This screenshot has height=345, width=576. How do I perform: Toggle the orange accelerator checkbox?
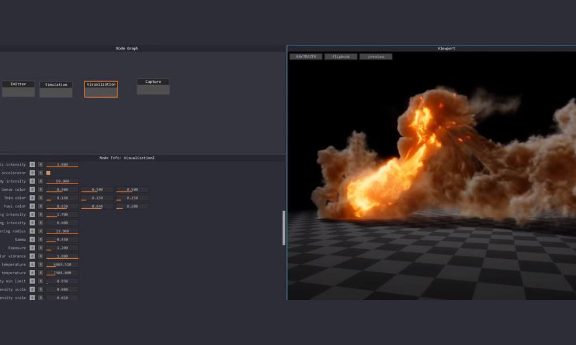48,173
